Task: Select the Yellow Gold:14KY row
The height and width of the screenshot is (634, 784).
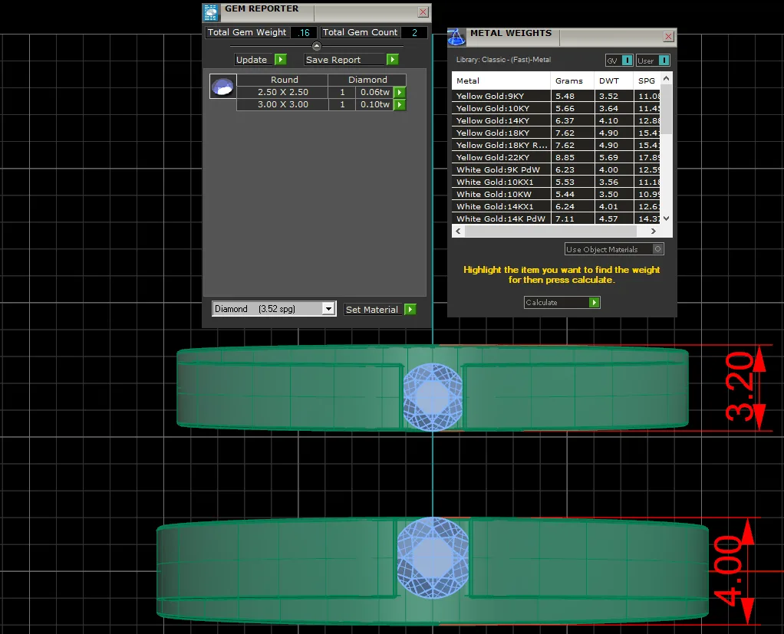Action: pyautogui.click(x=556, y=120)
